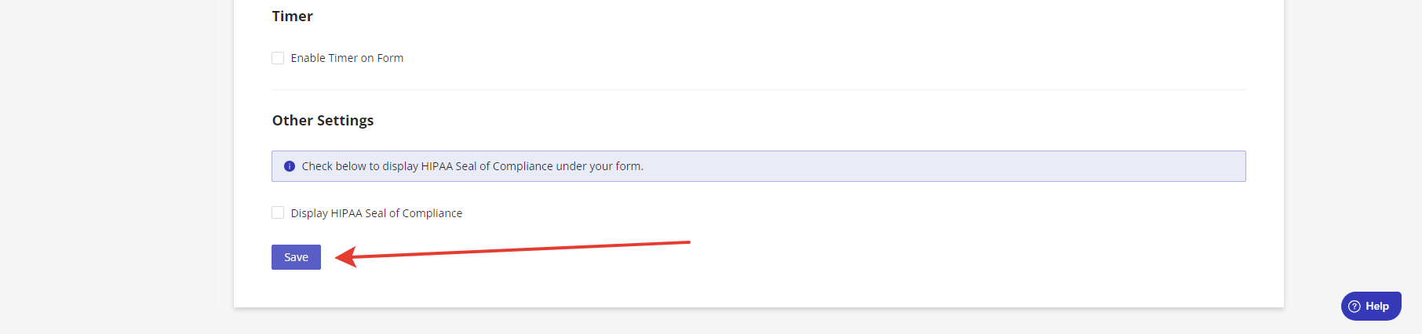Click the Other Settings section heading
The width and height of the screenshot is (1422, 334).
click(x=323, y=121)
